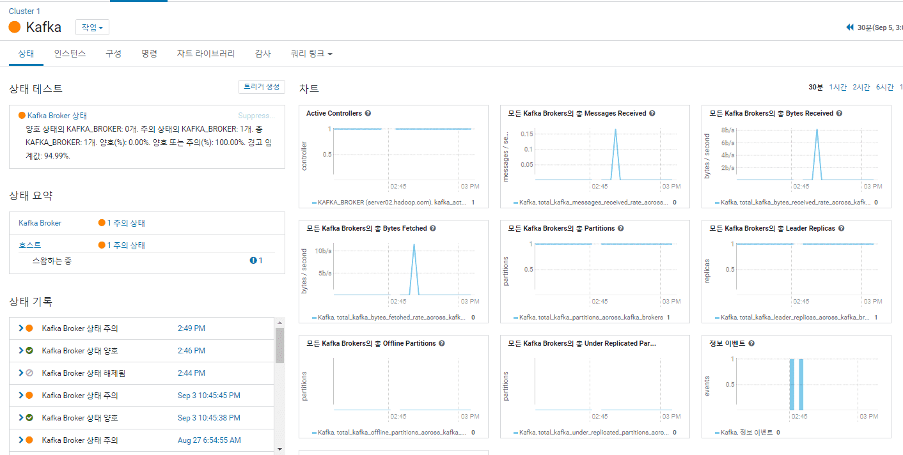Open help icon for Offline Partitions chart
This screenshot has width=903, height=455.
pos(442,344)
